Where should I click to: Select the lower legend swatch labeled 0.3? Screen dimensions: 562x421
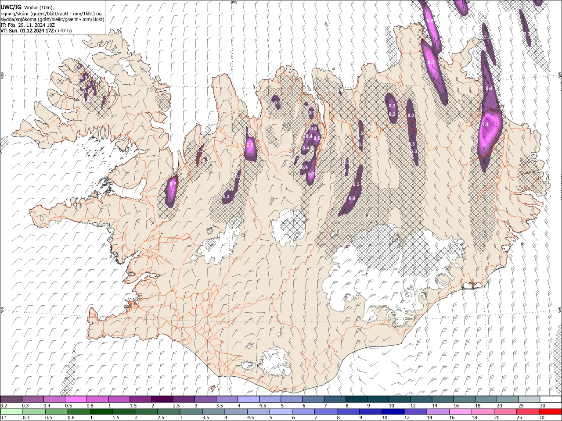pyautogui.click(x=34, y=411)
